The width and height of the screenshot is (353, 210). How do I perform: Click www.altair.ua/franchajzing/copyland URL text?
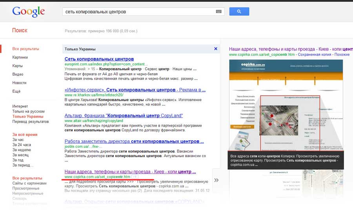pos(94,121)
